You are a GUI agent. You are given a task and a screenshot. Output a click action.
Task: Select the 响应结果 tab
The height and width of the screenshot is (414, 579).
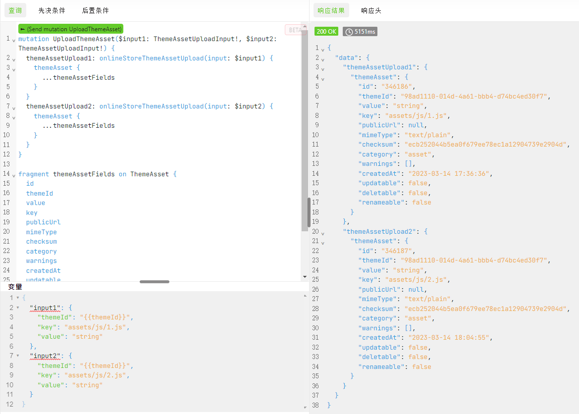click(331, 10)
